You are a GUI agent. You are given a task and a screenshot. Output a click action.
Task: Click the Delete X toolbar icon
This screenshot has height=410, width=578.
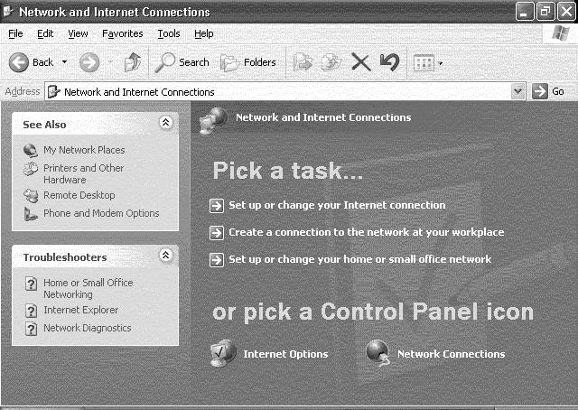360,62
